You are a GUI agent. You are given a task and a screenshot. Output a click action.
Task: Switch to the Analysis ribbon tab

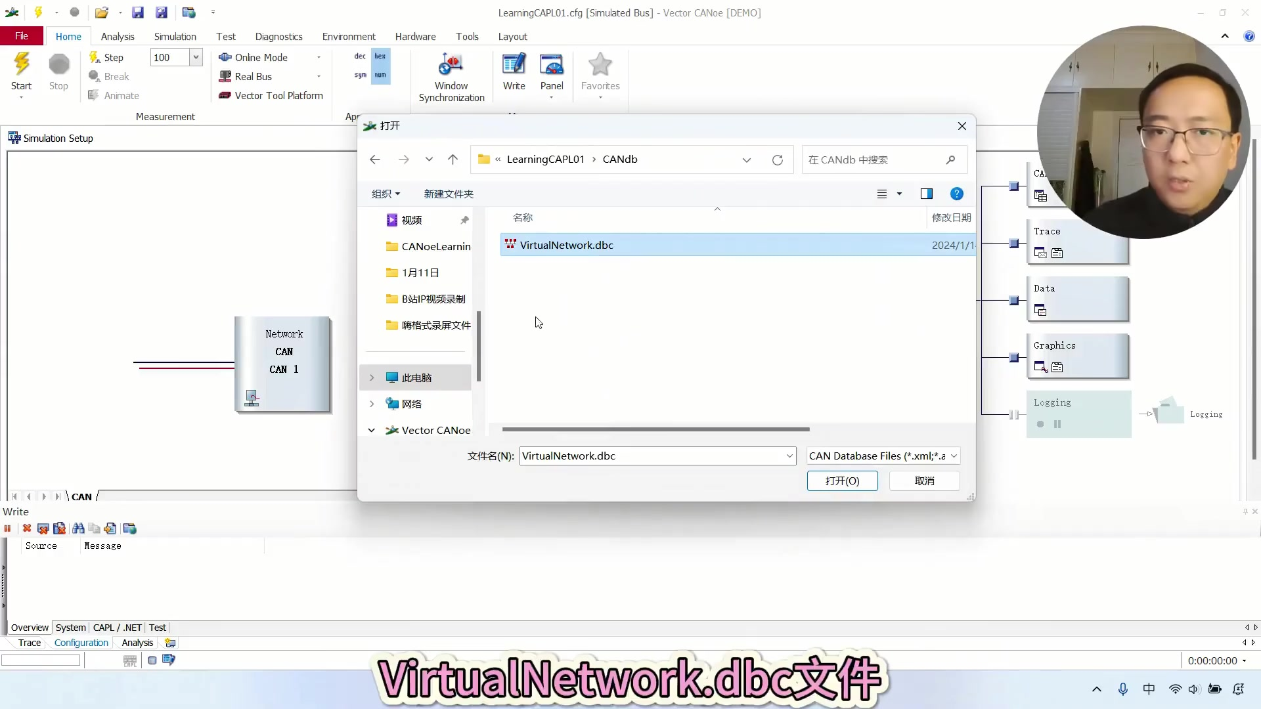(x=118, y=37)
